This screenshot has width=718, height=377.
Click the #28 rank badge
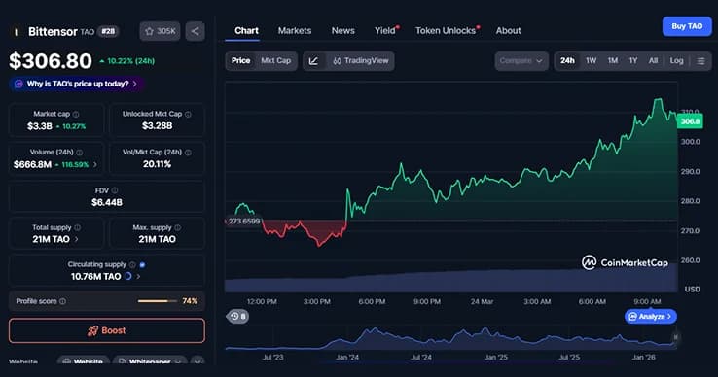(108, 31)
